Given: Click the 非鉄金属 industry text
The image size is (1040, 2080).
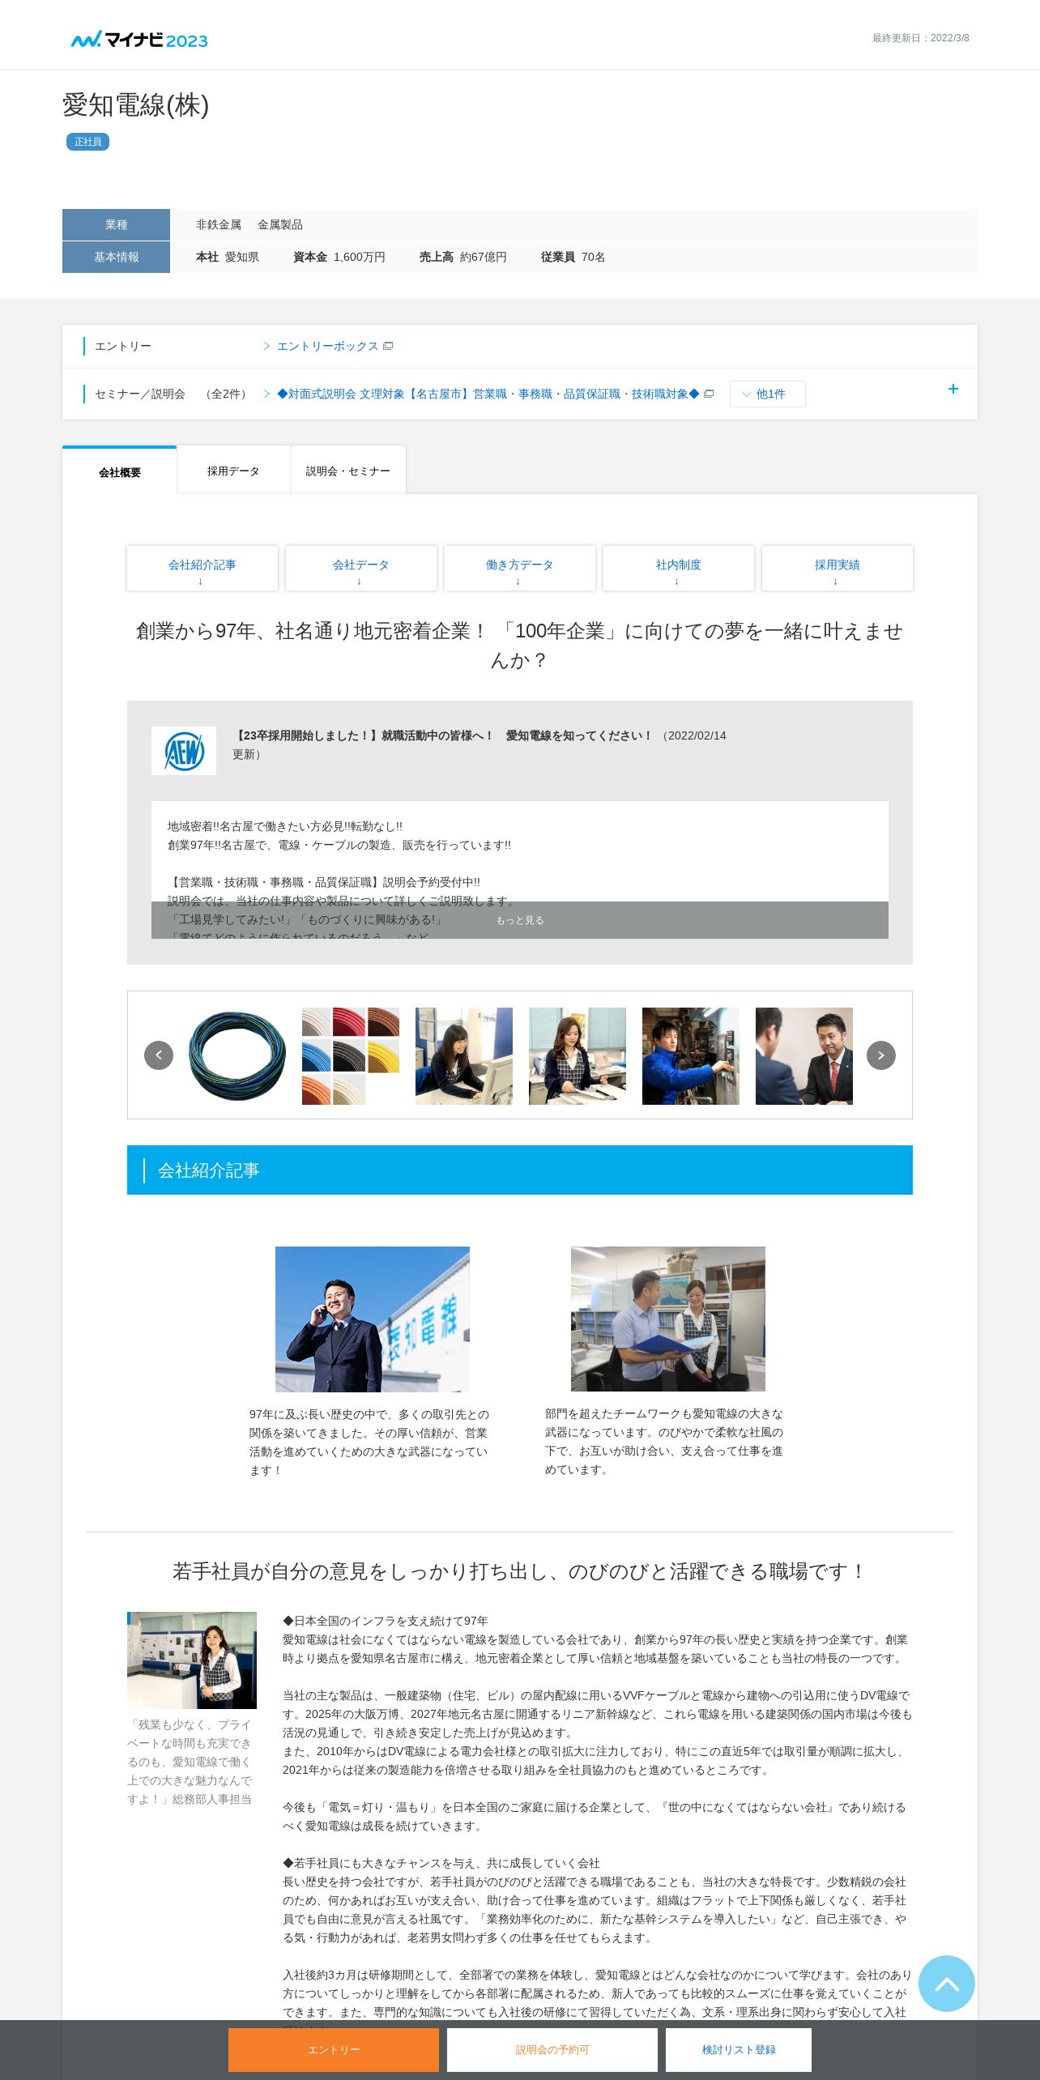Looking at the screenshot, I should (x=219, y=224).
